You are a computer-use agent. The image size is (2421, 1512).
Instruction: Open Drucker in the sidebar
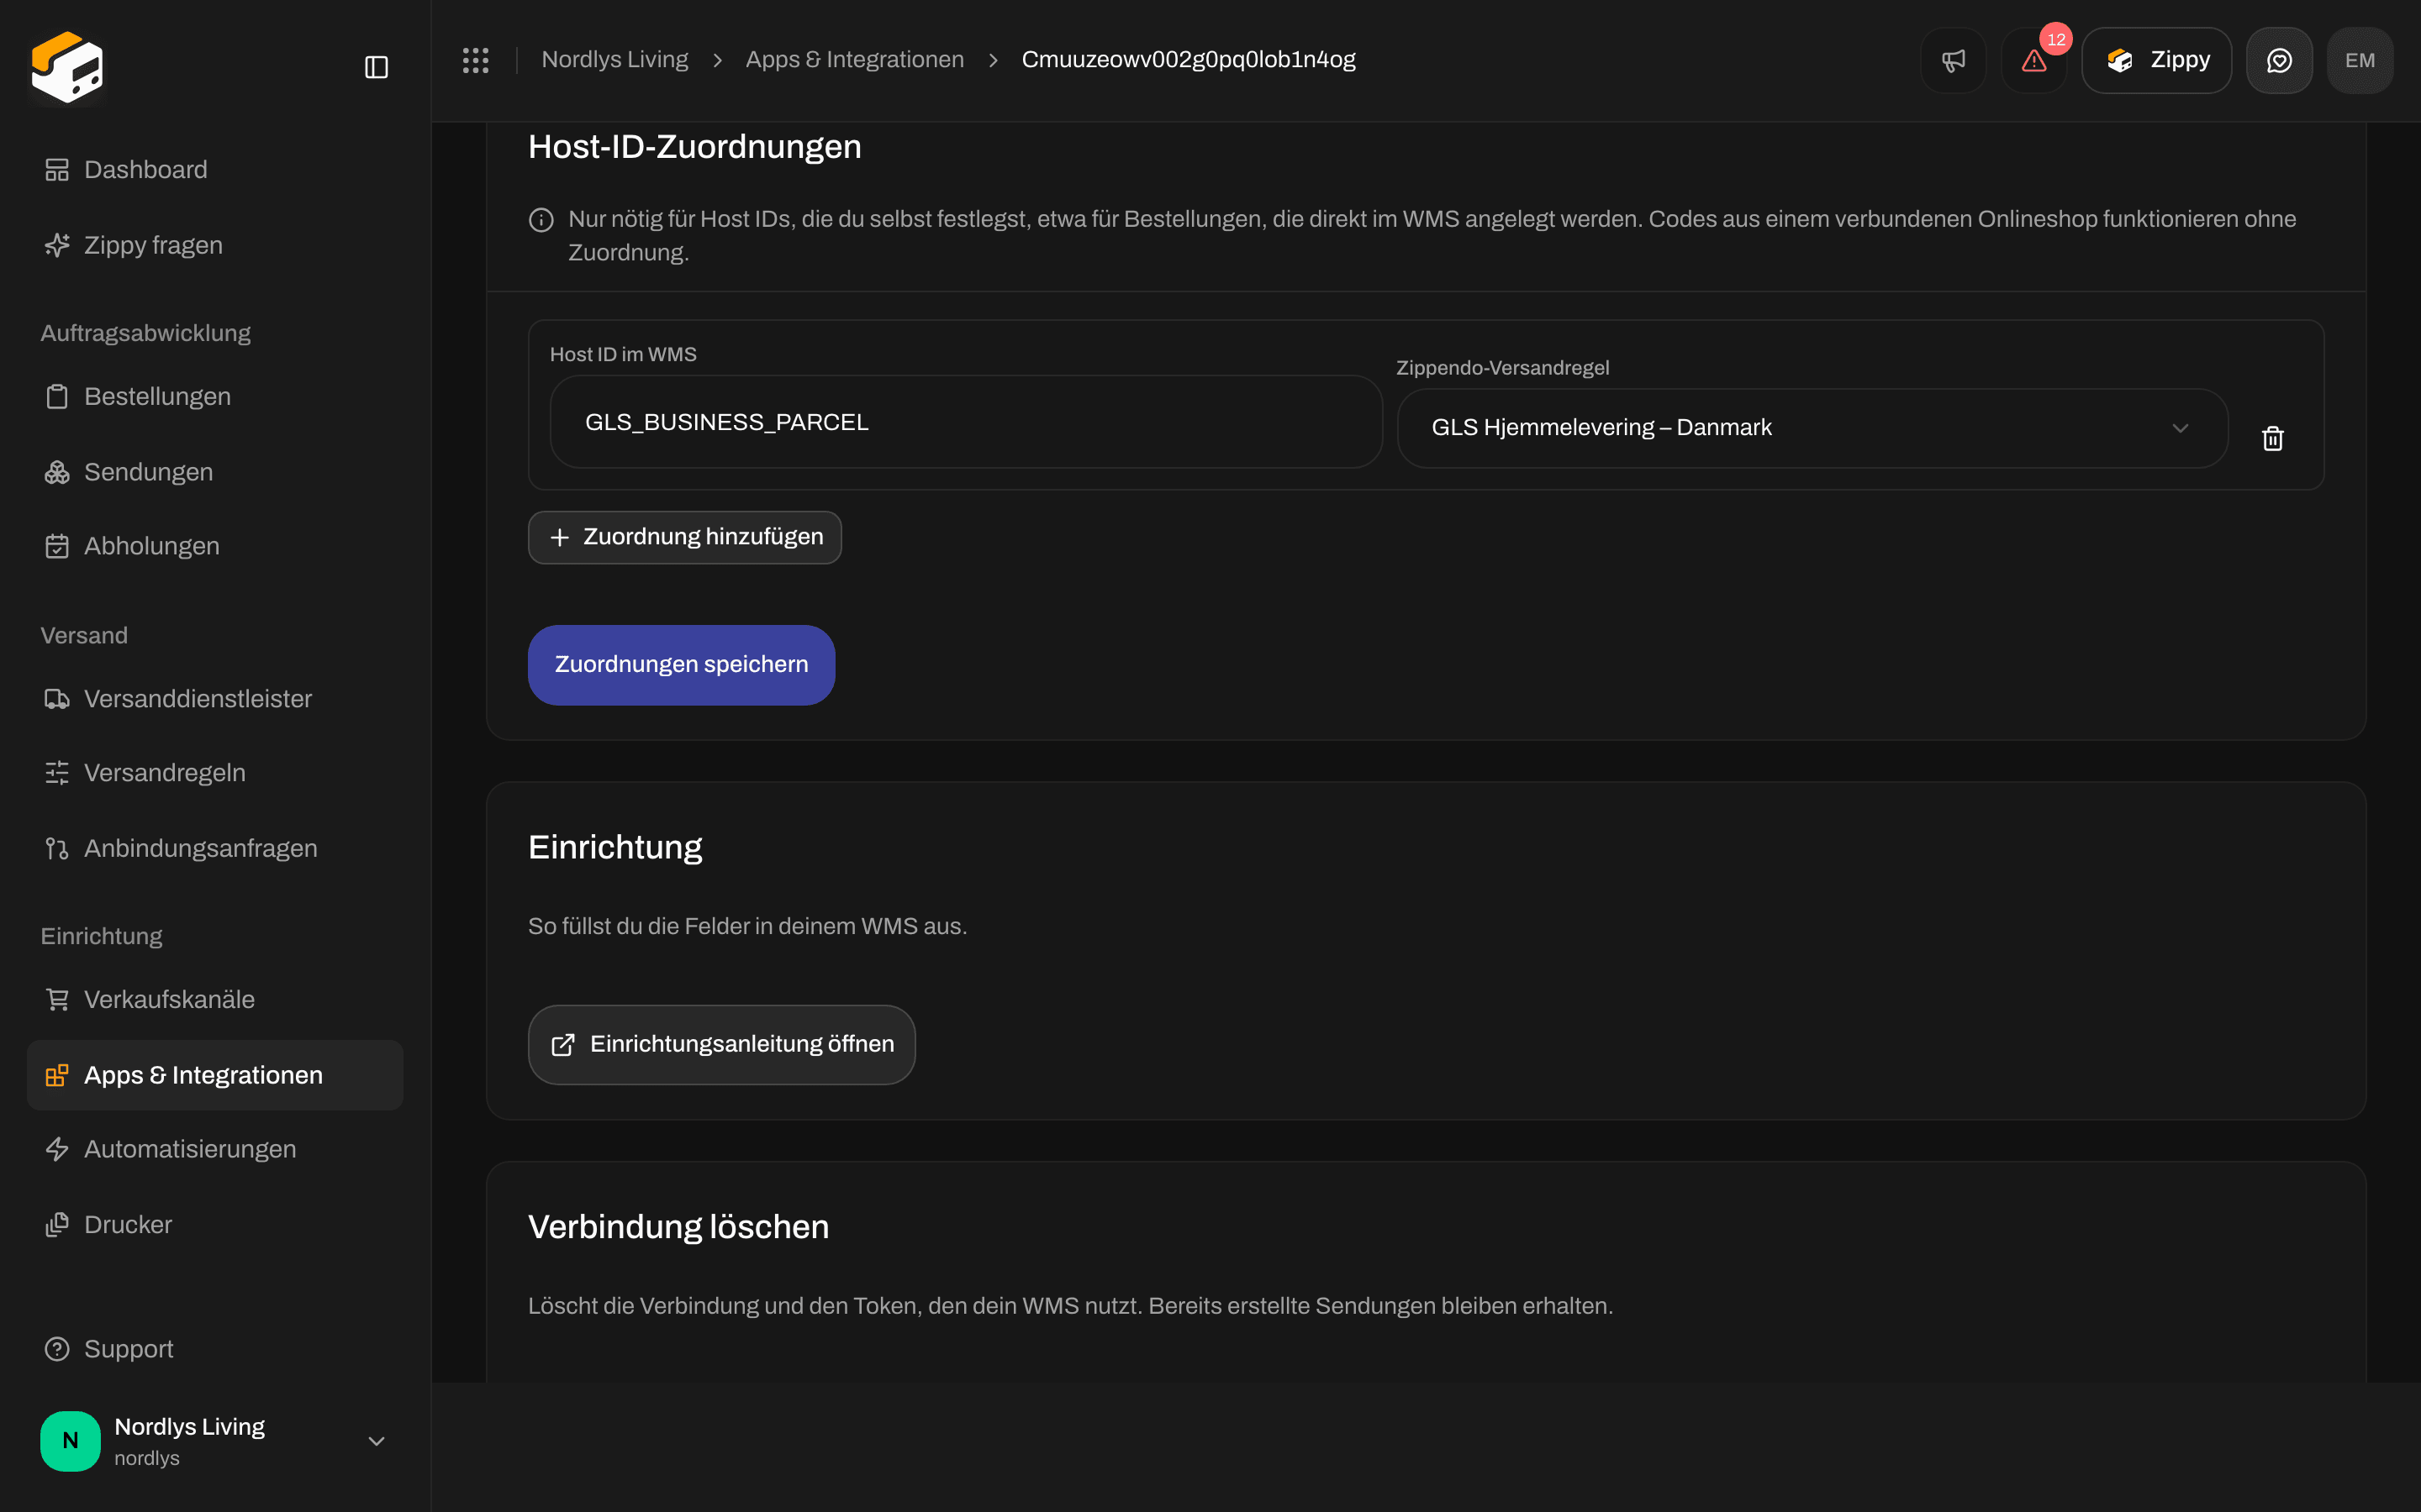[x=215, y=1225]
